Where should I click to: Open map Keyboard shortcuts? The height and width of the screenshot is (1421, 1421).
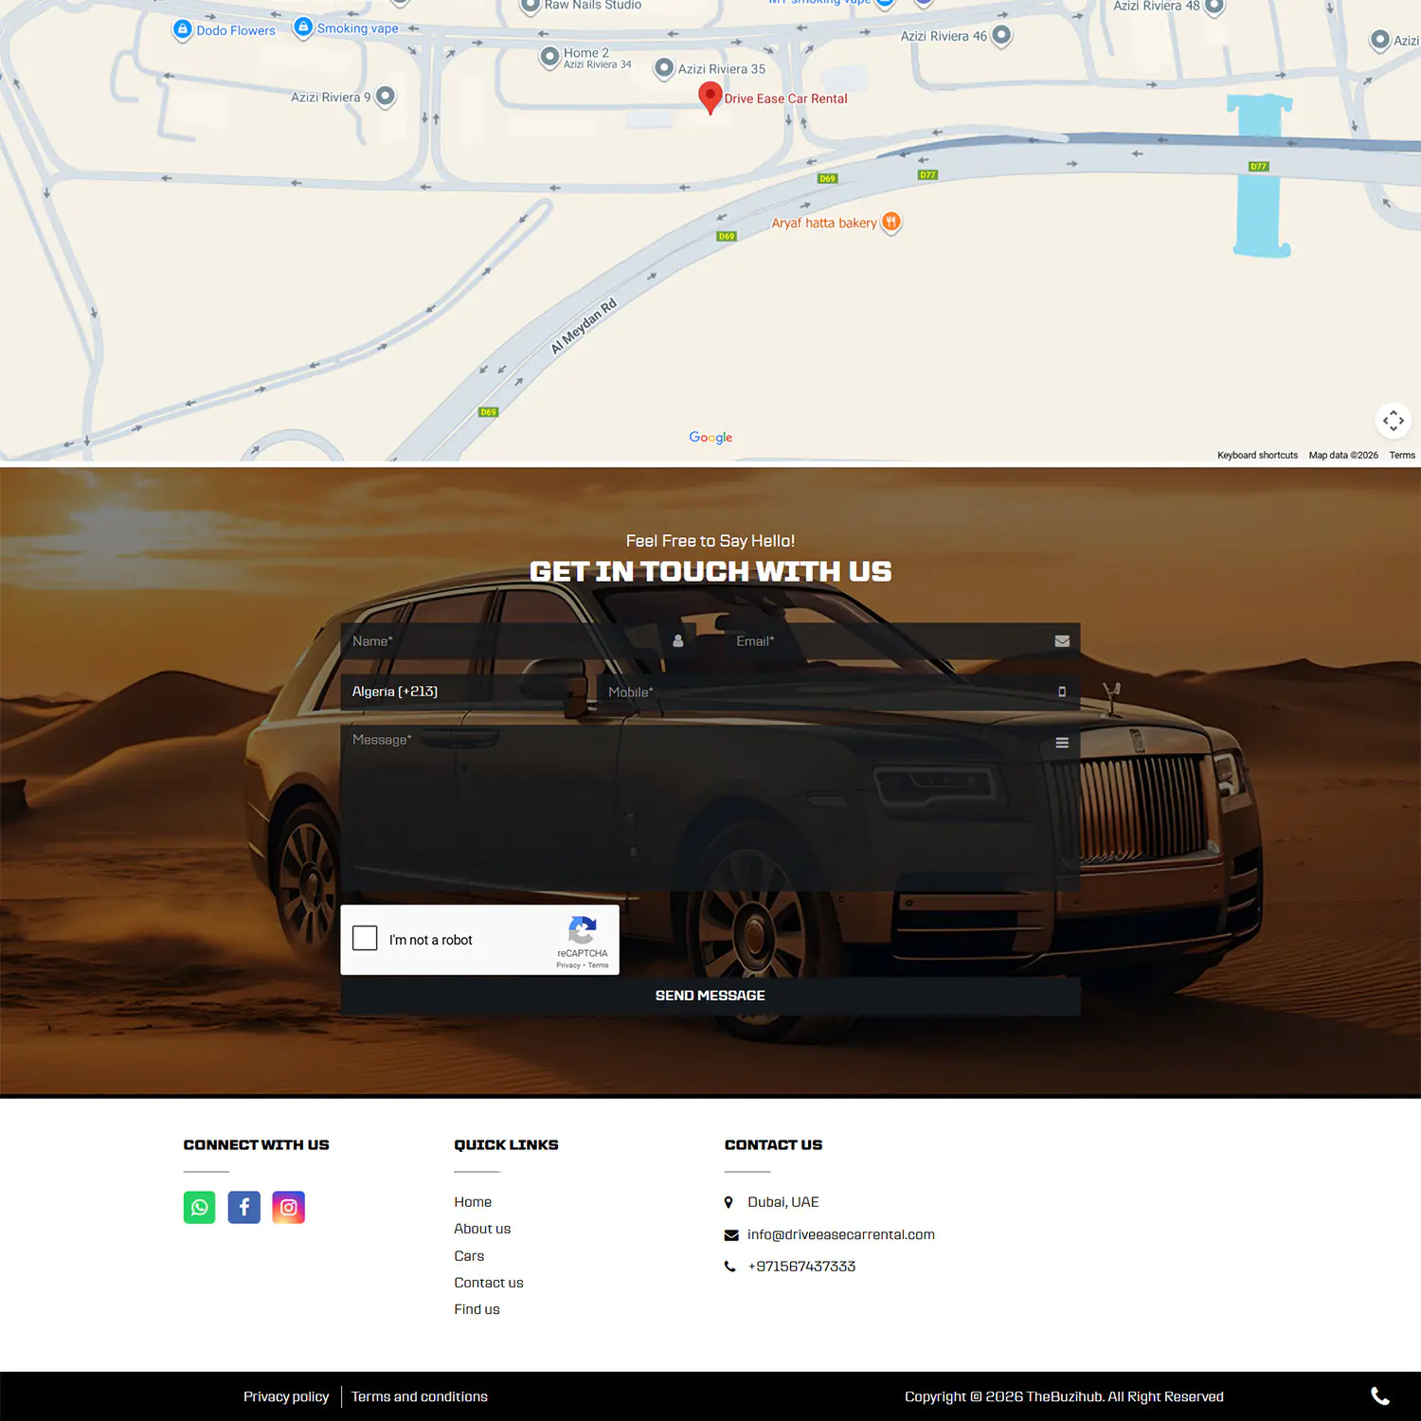(1257, 456)
